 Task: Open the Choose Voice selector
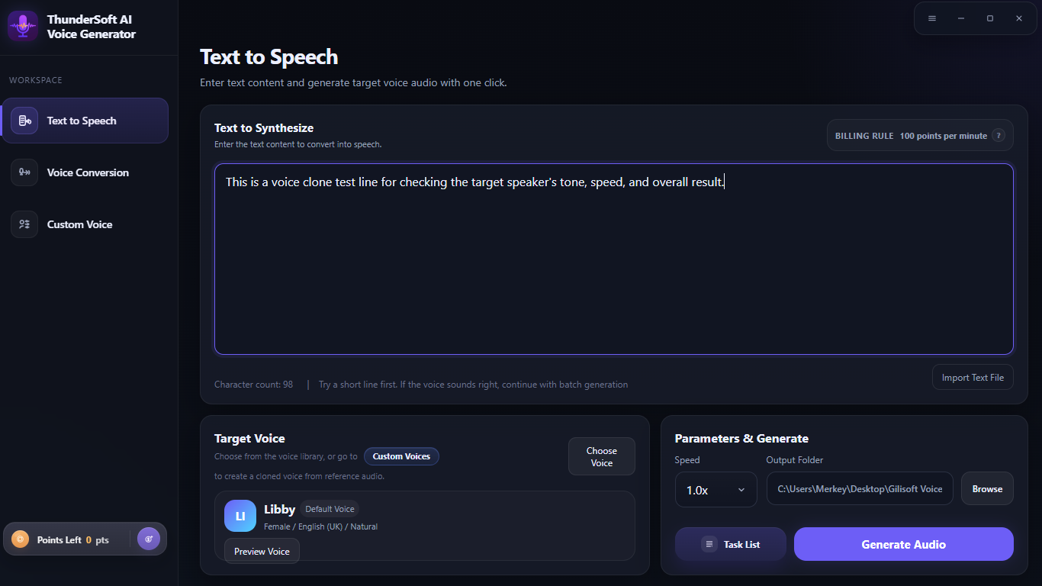pos(602,456)
